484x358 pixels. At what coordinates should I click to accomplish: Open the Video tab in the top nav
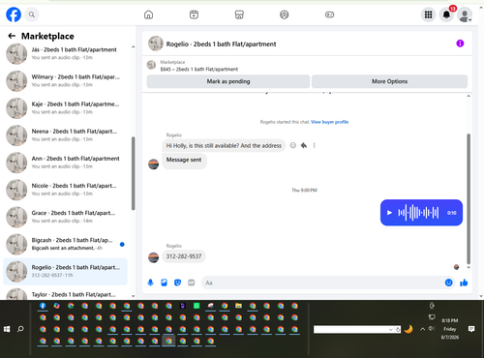coord(194,15)
